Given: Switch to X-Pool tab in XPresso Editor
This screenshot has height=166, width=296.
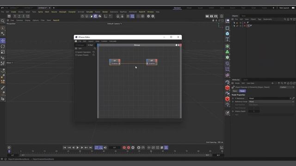Looking at the screenshot, I should pos(90,45).
